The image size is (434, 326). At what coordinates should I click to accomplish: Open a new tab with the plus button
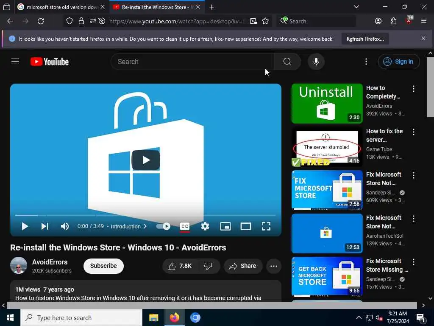pos(212,7)
